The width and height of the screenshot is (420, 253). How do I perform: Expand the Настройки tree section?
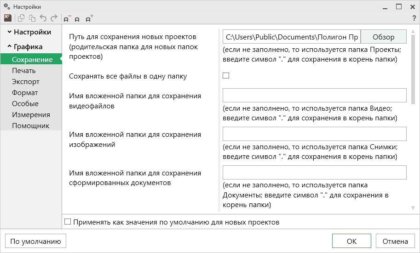click(x=9, y=32)
